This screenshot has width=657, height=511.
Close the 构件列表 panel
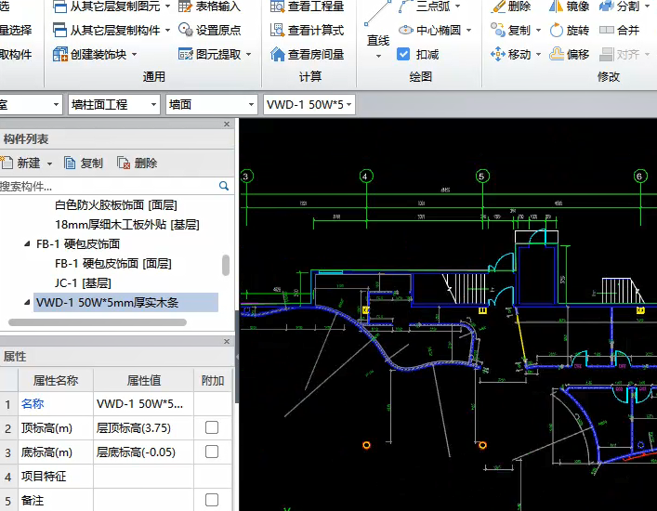[227, 124]
